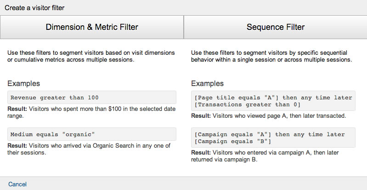Click the Examples heading under Dimension & Metric Filter

[x=23, y=84]
